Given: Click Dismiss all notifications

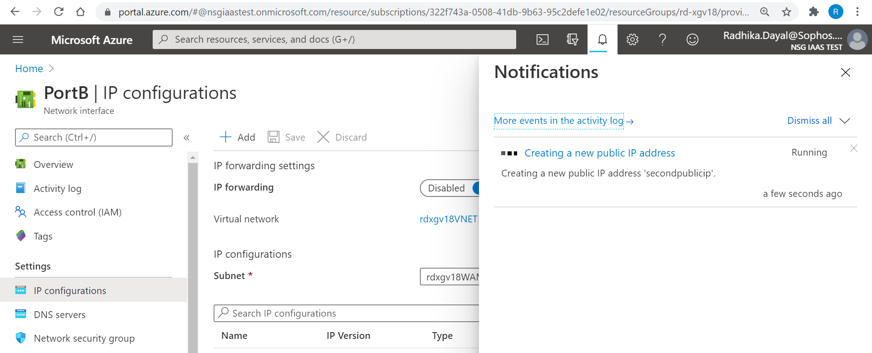Looking at the screenshot, I should (x=809, y=121).
